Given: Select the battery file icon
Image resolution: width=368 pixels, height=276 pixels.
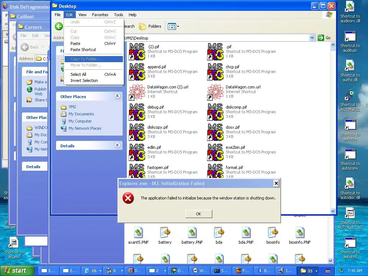Looking at the screenshot, I should (x=165, y=236).
